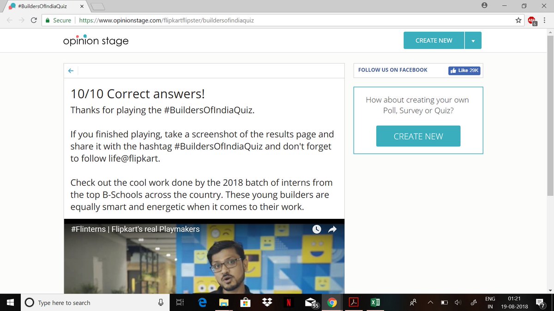
Task: Click the battery status icon
Action: [x=444, y=302]
